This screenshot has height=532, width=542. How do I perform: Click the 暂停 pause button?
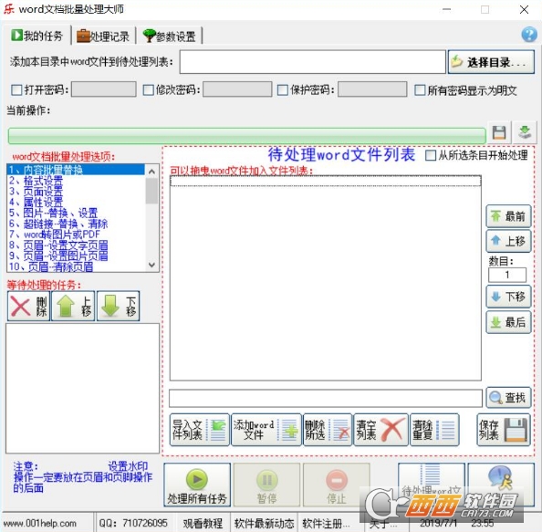click(266, 485)
